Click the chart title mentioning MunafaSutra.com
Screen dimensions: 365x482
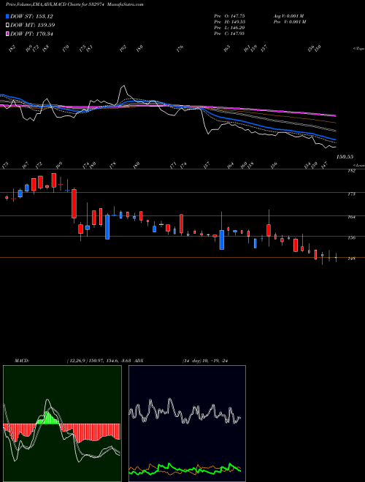[74, 4]
